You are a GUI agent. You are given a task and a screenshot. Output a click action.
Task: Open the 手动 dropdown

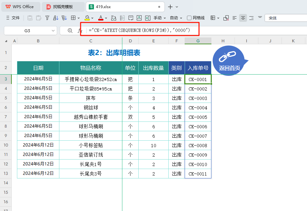pos(160,18)
